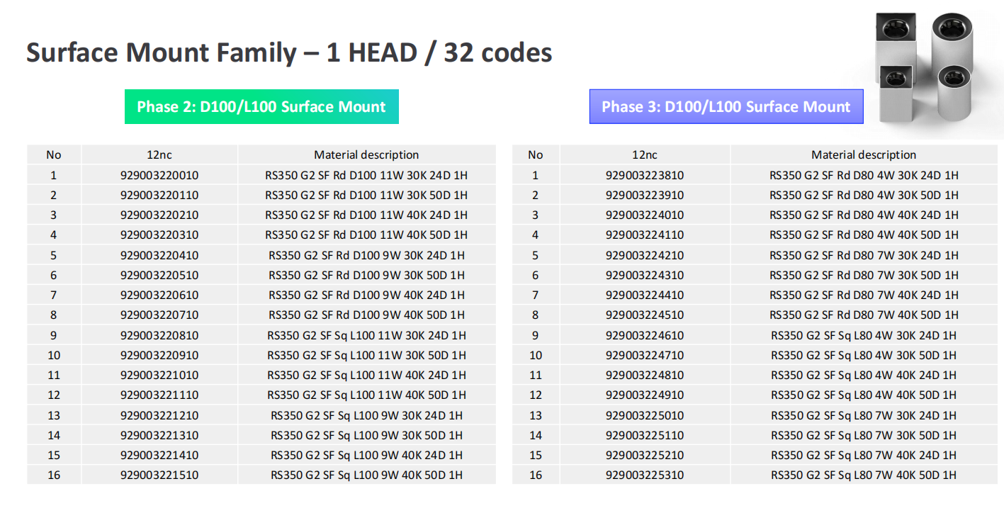Select the 12nc code 929003225010

[644, 415]
